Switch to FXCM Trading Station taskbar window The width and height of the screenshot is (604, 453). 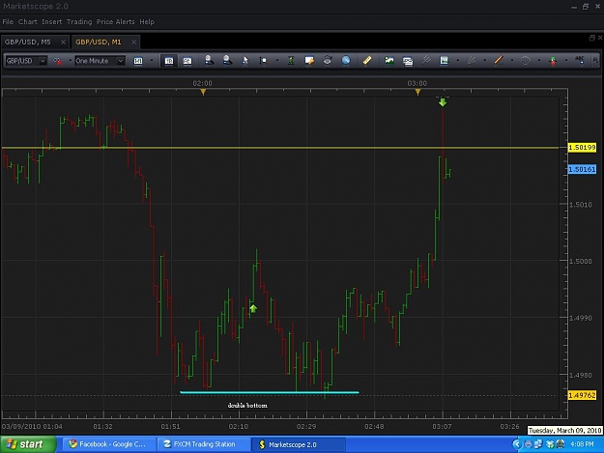pyautogui.click(x=203, y=444)
